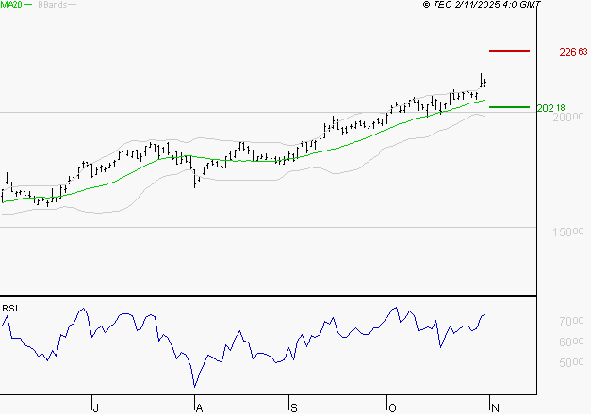The image size is (591, 414).
Task: Click the latest price bar on chart
Action: click(x=485, y=82)
